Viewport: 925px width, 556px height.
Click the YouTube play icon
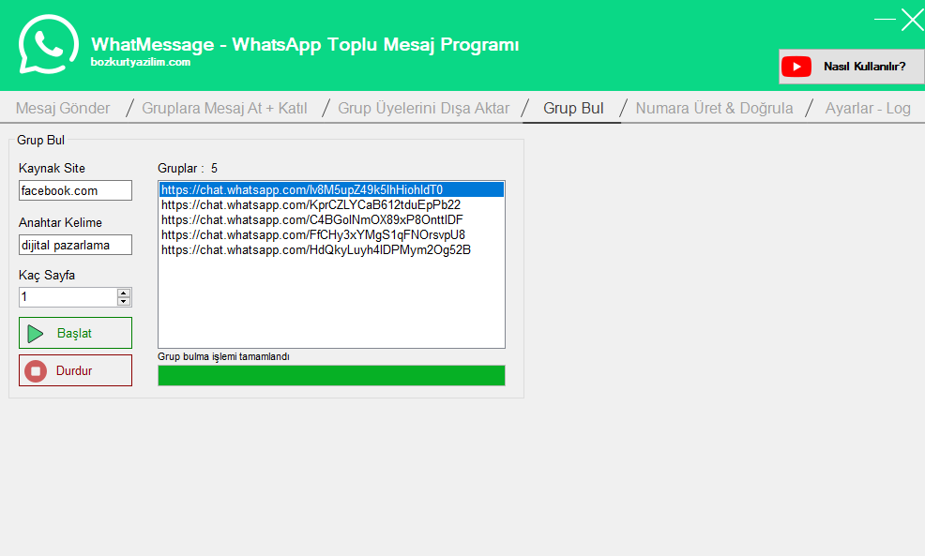[796, 67]
